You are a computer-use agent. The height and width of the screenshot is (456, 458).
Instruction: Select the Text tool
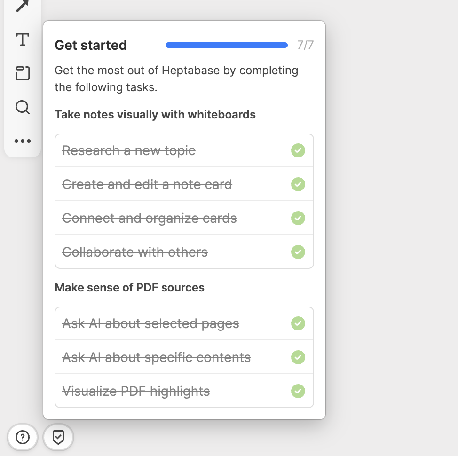[22, 40]
